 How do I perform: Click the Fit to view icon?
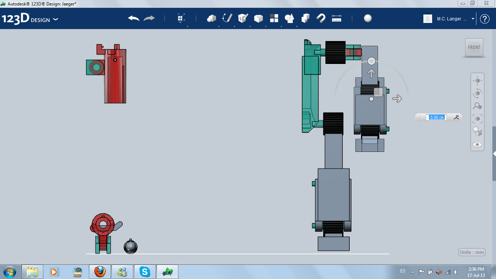[477, 118]
